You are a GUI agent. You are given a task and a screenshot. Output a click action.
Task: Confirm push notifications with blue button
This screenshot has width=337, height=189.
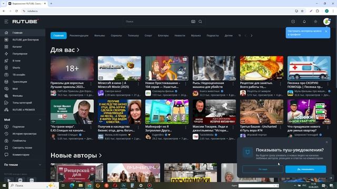pyautogui.click(x=305, y=169)
